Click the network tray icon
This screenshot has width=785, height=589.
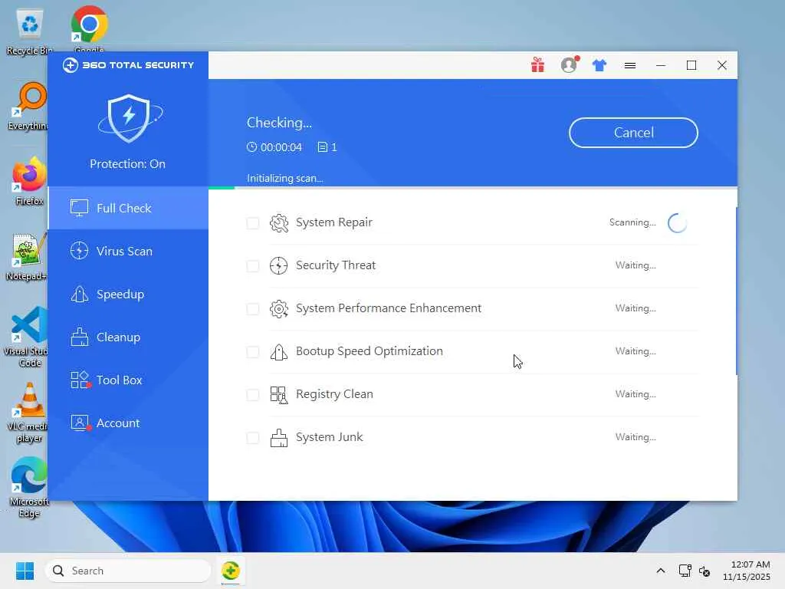tap(685, 571)
